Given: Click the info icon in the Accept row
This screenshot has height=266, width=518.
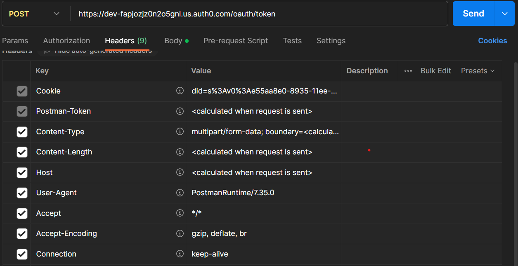Looking at the screenshot, I should pyautogui.click(x=180, y=213).
